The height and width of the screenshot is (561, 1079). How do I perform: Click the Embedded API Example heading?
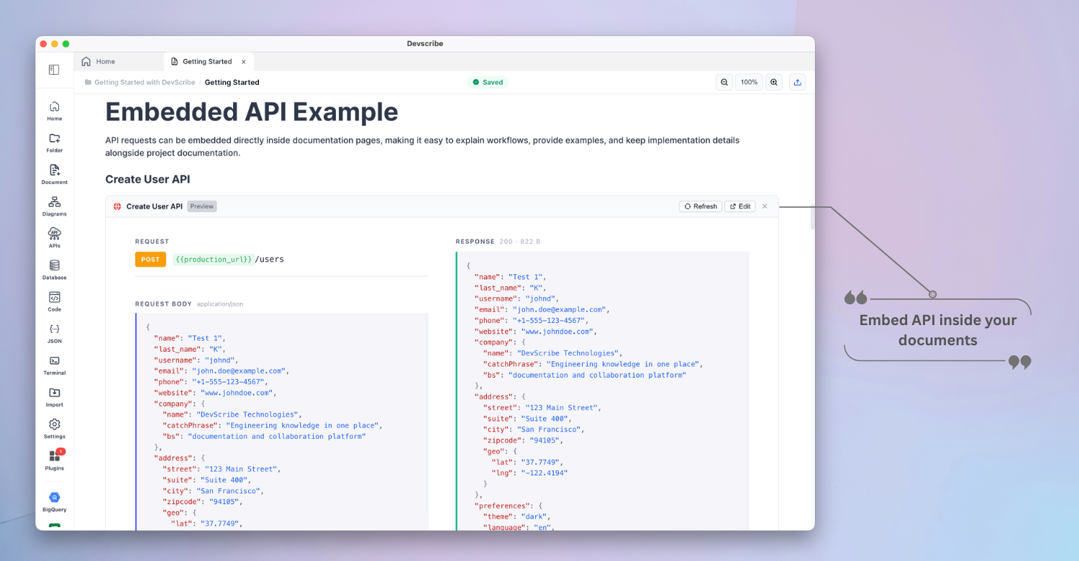pos(252,112)
